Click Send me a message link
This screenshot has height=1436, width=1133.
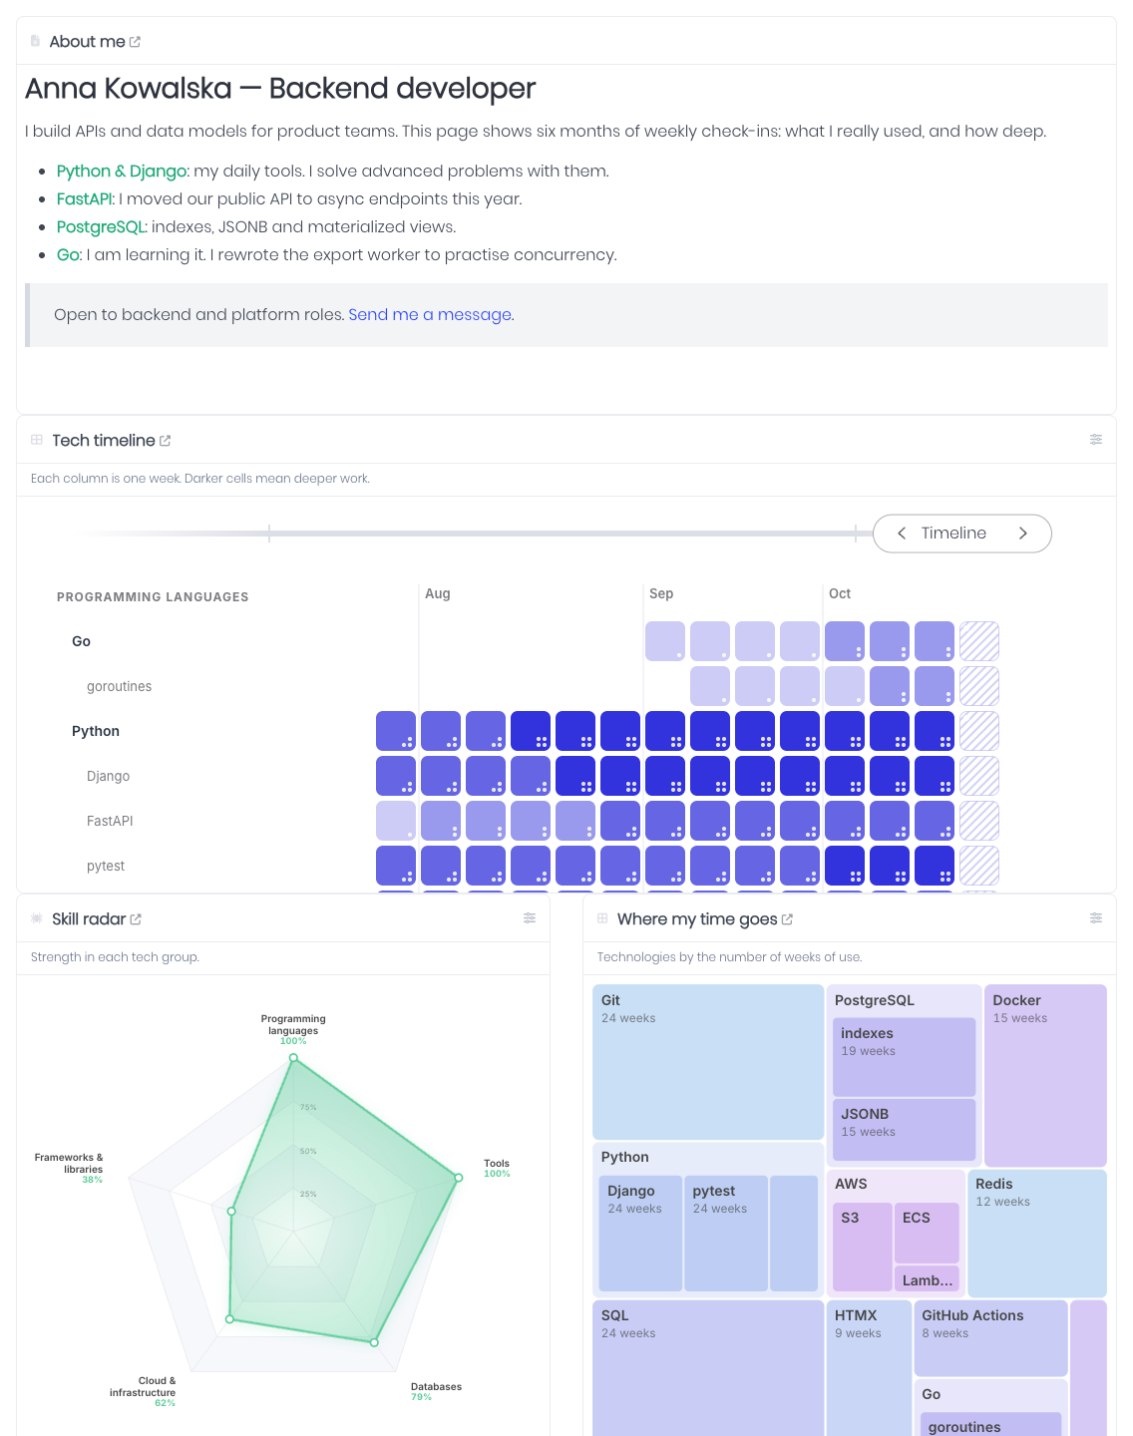point(430,315)
